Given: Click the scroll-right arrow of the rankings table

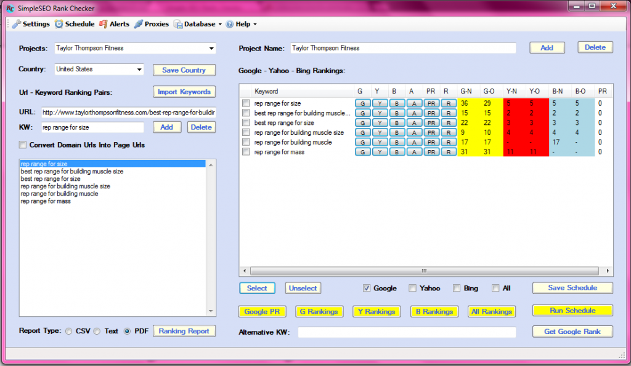Looking at the screenshot, I should tap(608, 271).
